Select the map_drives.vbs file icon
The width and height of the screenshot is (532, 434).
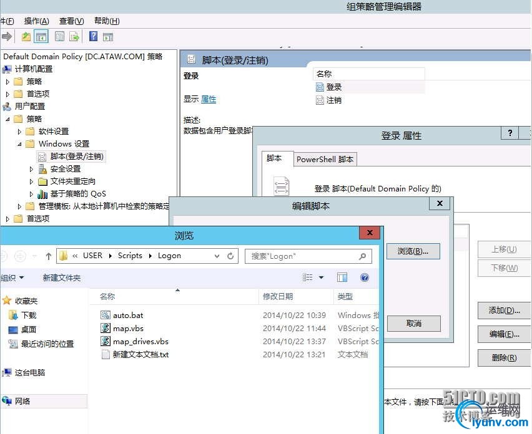[106, 340]
